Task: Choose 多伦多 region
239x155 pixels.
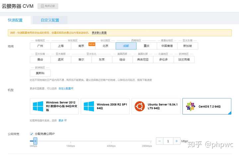Action: (163, 60)
